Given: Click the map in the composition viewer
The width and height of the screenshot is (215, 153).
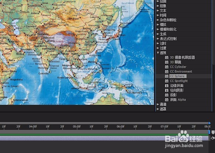Looking at the screenshot, I should point(77,52).
